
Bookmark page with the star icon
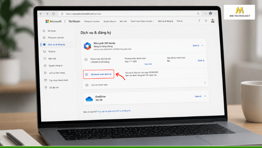point(198,13)
